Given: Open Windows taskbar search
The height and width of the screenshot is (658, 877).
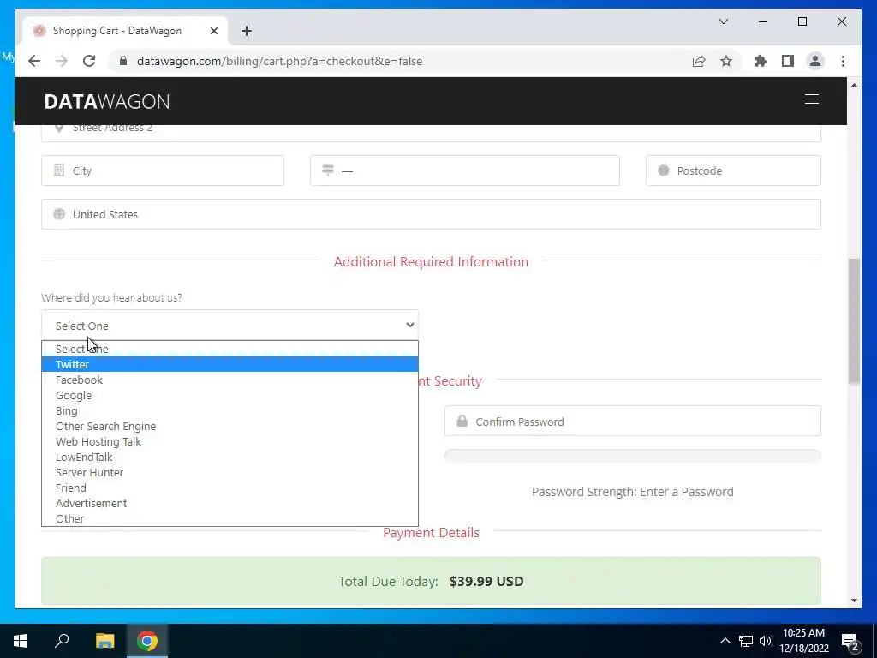Looking at the screenshot, I should pos(62,641).
